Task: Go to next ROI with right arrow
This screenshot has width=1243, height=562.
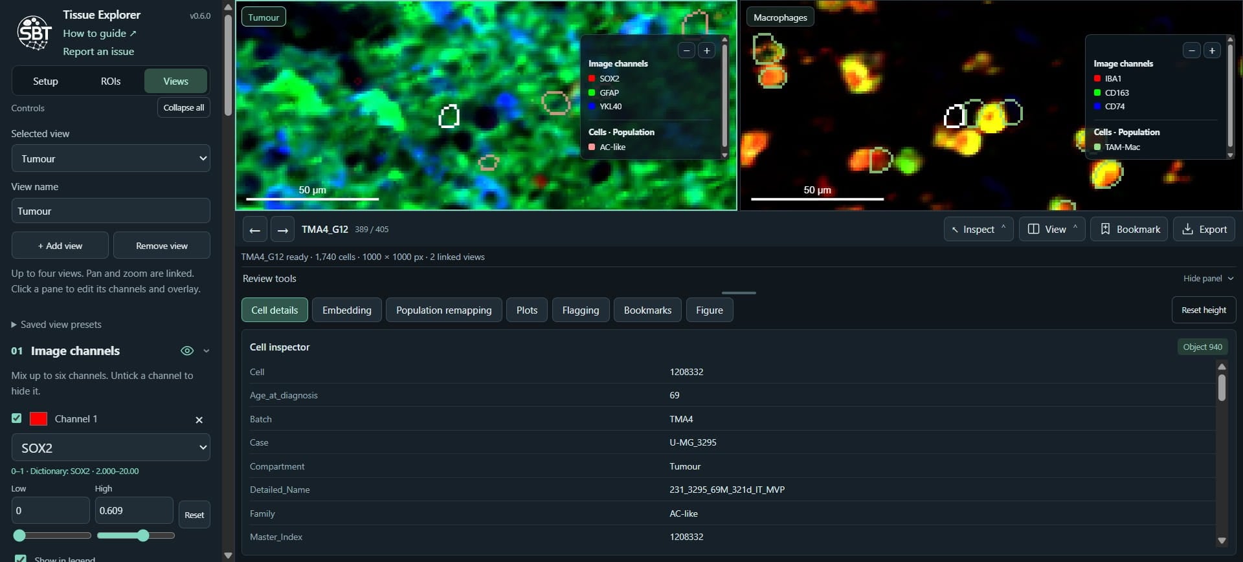Action: click(282, 230)
